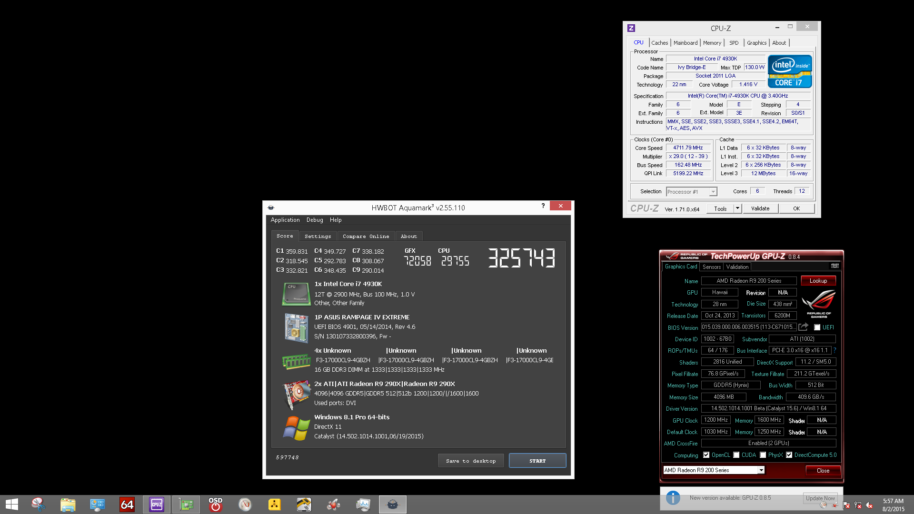Click the CPU-Z logo icon in the title bar
Screen dimensions: 914x514
coord(631,28)
